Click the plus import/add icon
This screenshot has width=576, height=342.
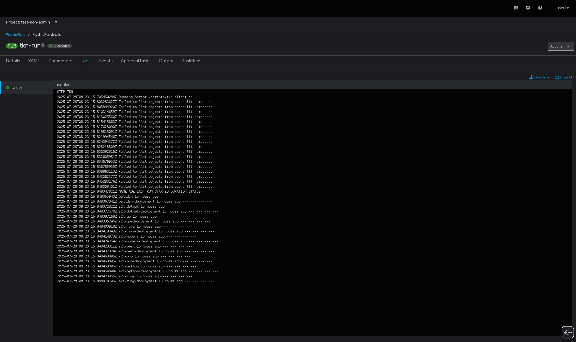click(528, 8)
